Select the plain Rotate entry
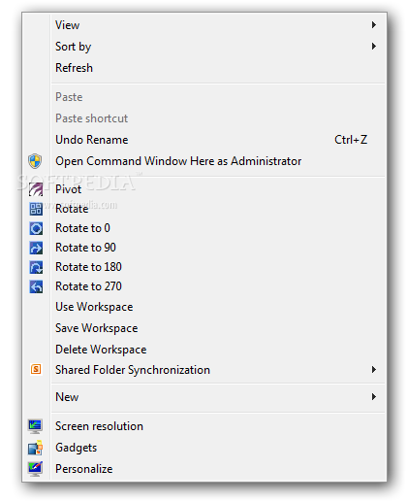The height and width of the screenshot is (502, 407). tap(204, 209)
